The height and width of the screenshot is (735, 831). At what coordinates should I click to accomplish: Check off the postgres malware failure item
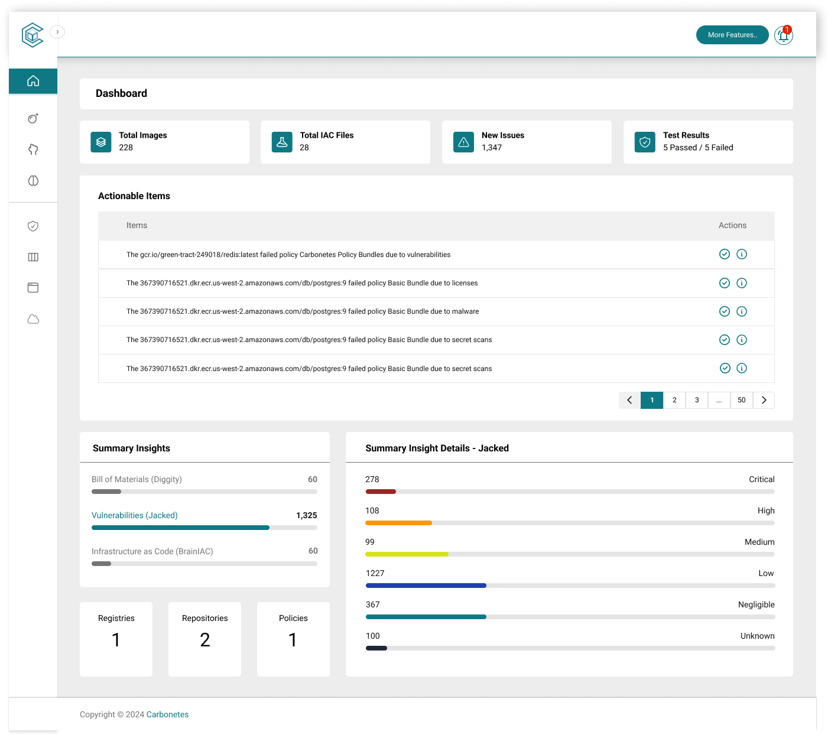click(725, 311)
